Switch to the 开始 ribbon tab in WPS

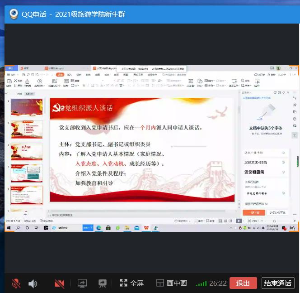(x=60, y=74)
